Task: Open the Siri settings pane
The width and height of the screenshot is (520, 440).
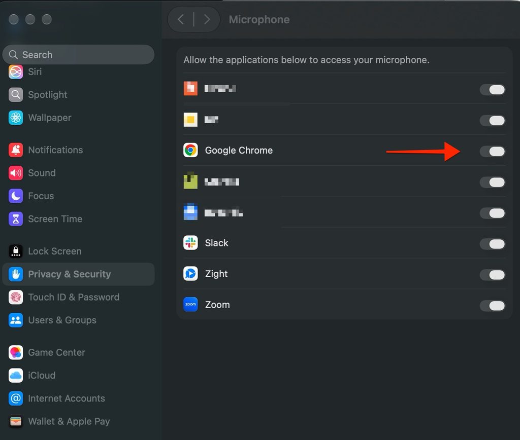Action: [x=78, y=72]
